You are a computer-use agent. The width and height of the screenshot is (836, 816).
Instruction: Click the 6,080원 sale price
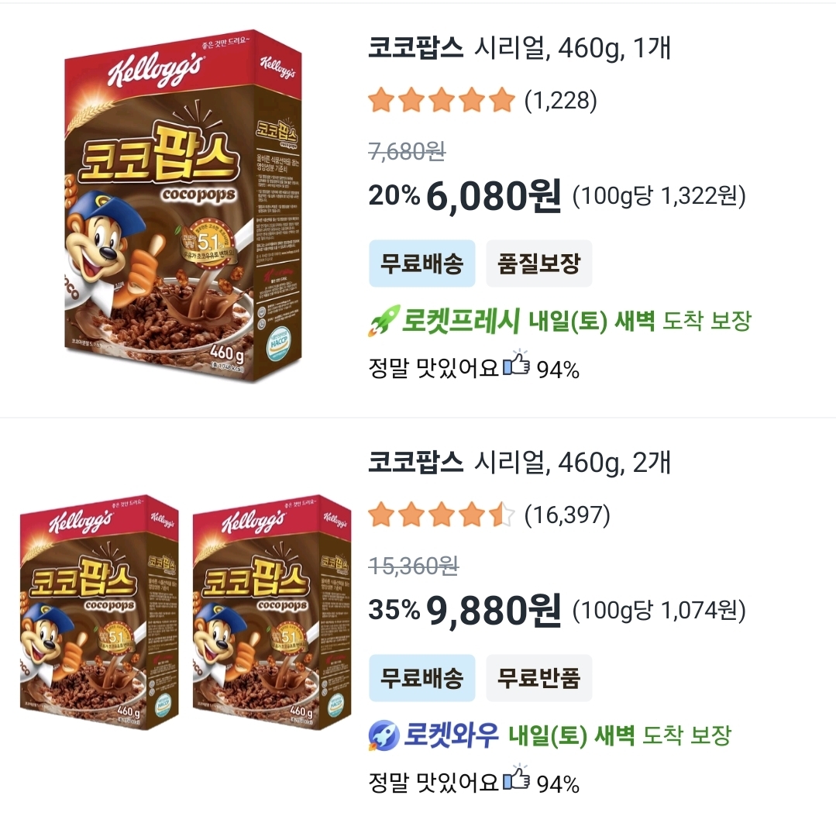494,196
